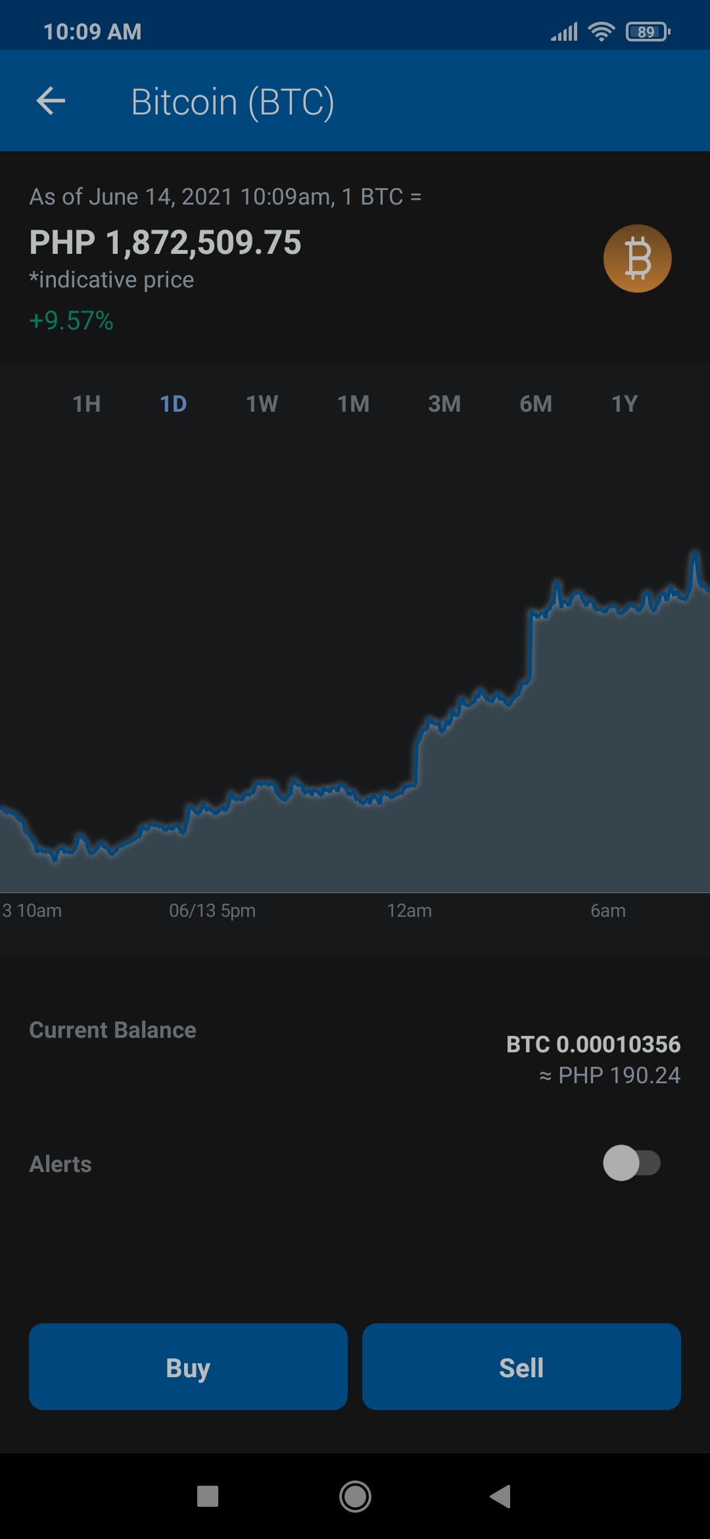Tap the Buy button
Viewport: 710px width, 1539px height.
[188, 1367]
